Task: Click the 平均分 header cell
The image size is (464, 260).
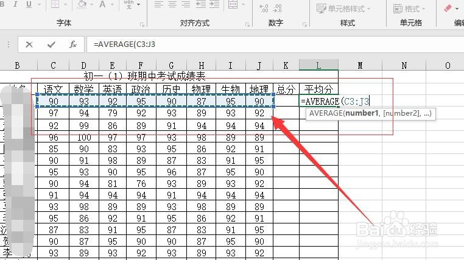Action: click(318, 89)
